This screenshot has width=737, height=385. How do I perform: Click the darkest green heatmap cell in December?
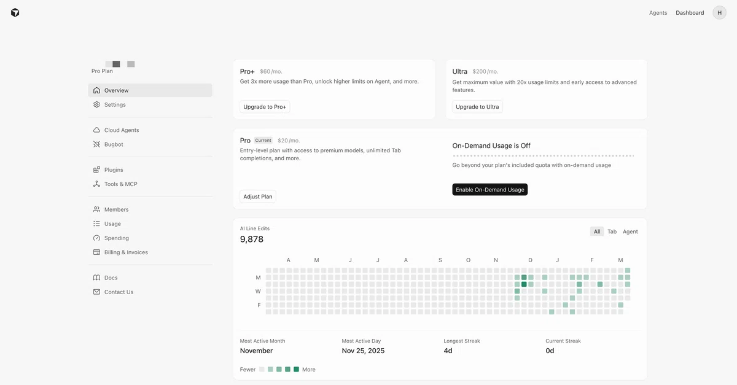pos(524,284)
